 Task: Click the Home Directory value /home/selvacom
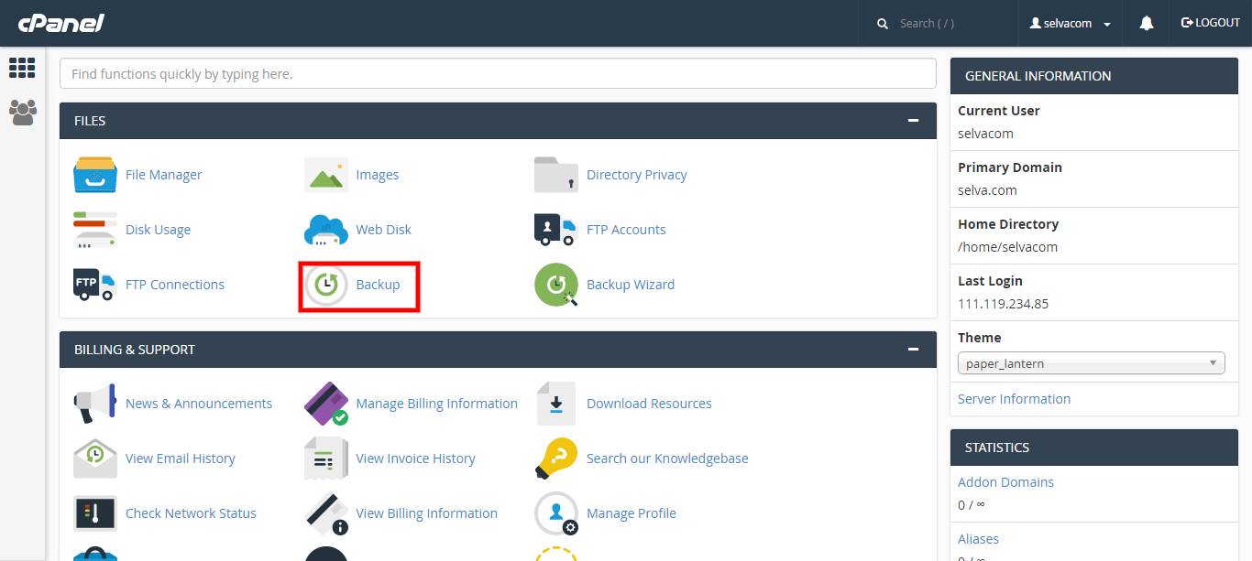click(x=1007, y=246)
